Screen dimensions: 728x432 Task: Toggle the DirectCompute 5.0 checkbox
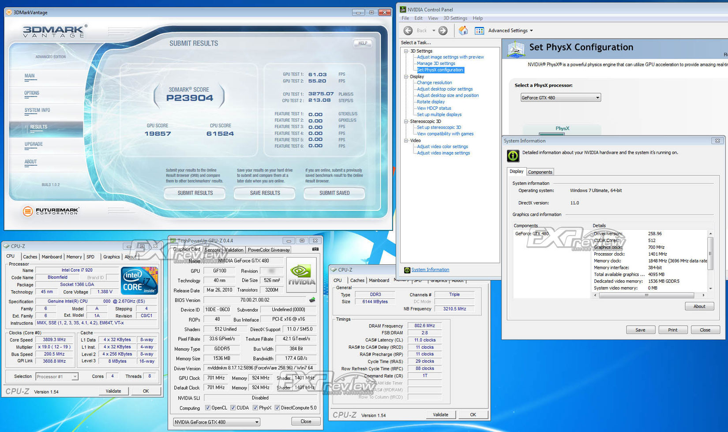click(277, 408)
